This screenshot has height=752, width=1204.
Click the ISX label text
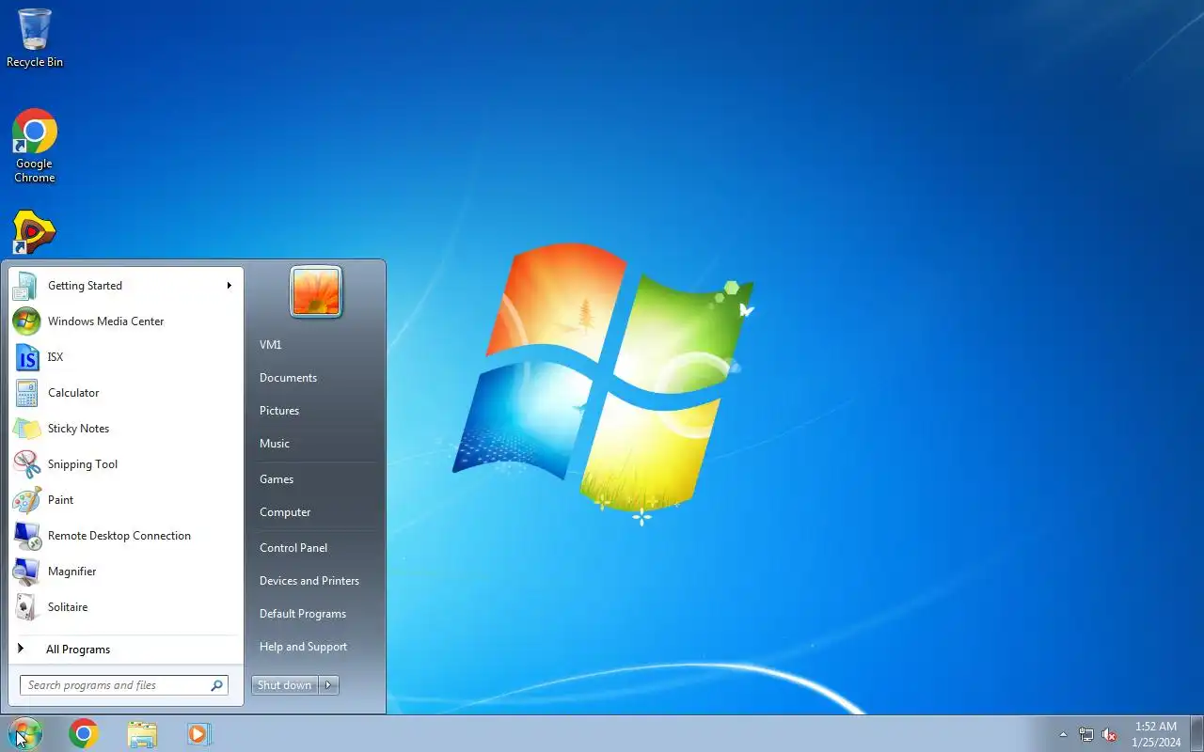coord(55,357)
